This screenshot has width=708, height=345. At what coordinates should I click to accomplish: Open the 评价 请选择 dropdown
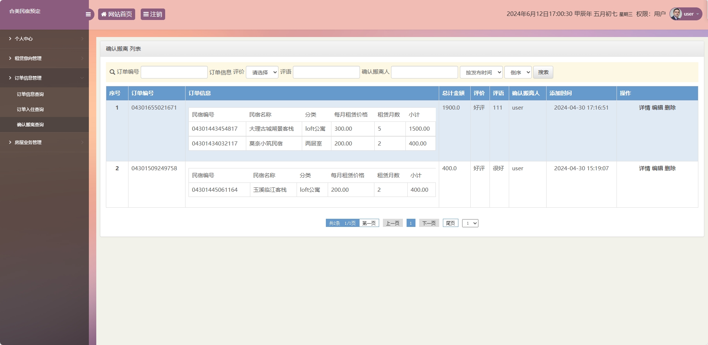click(262, 72)
